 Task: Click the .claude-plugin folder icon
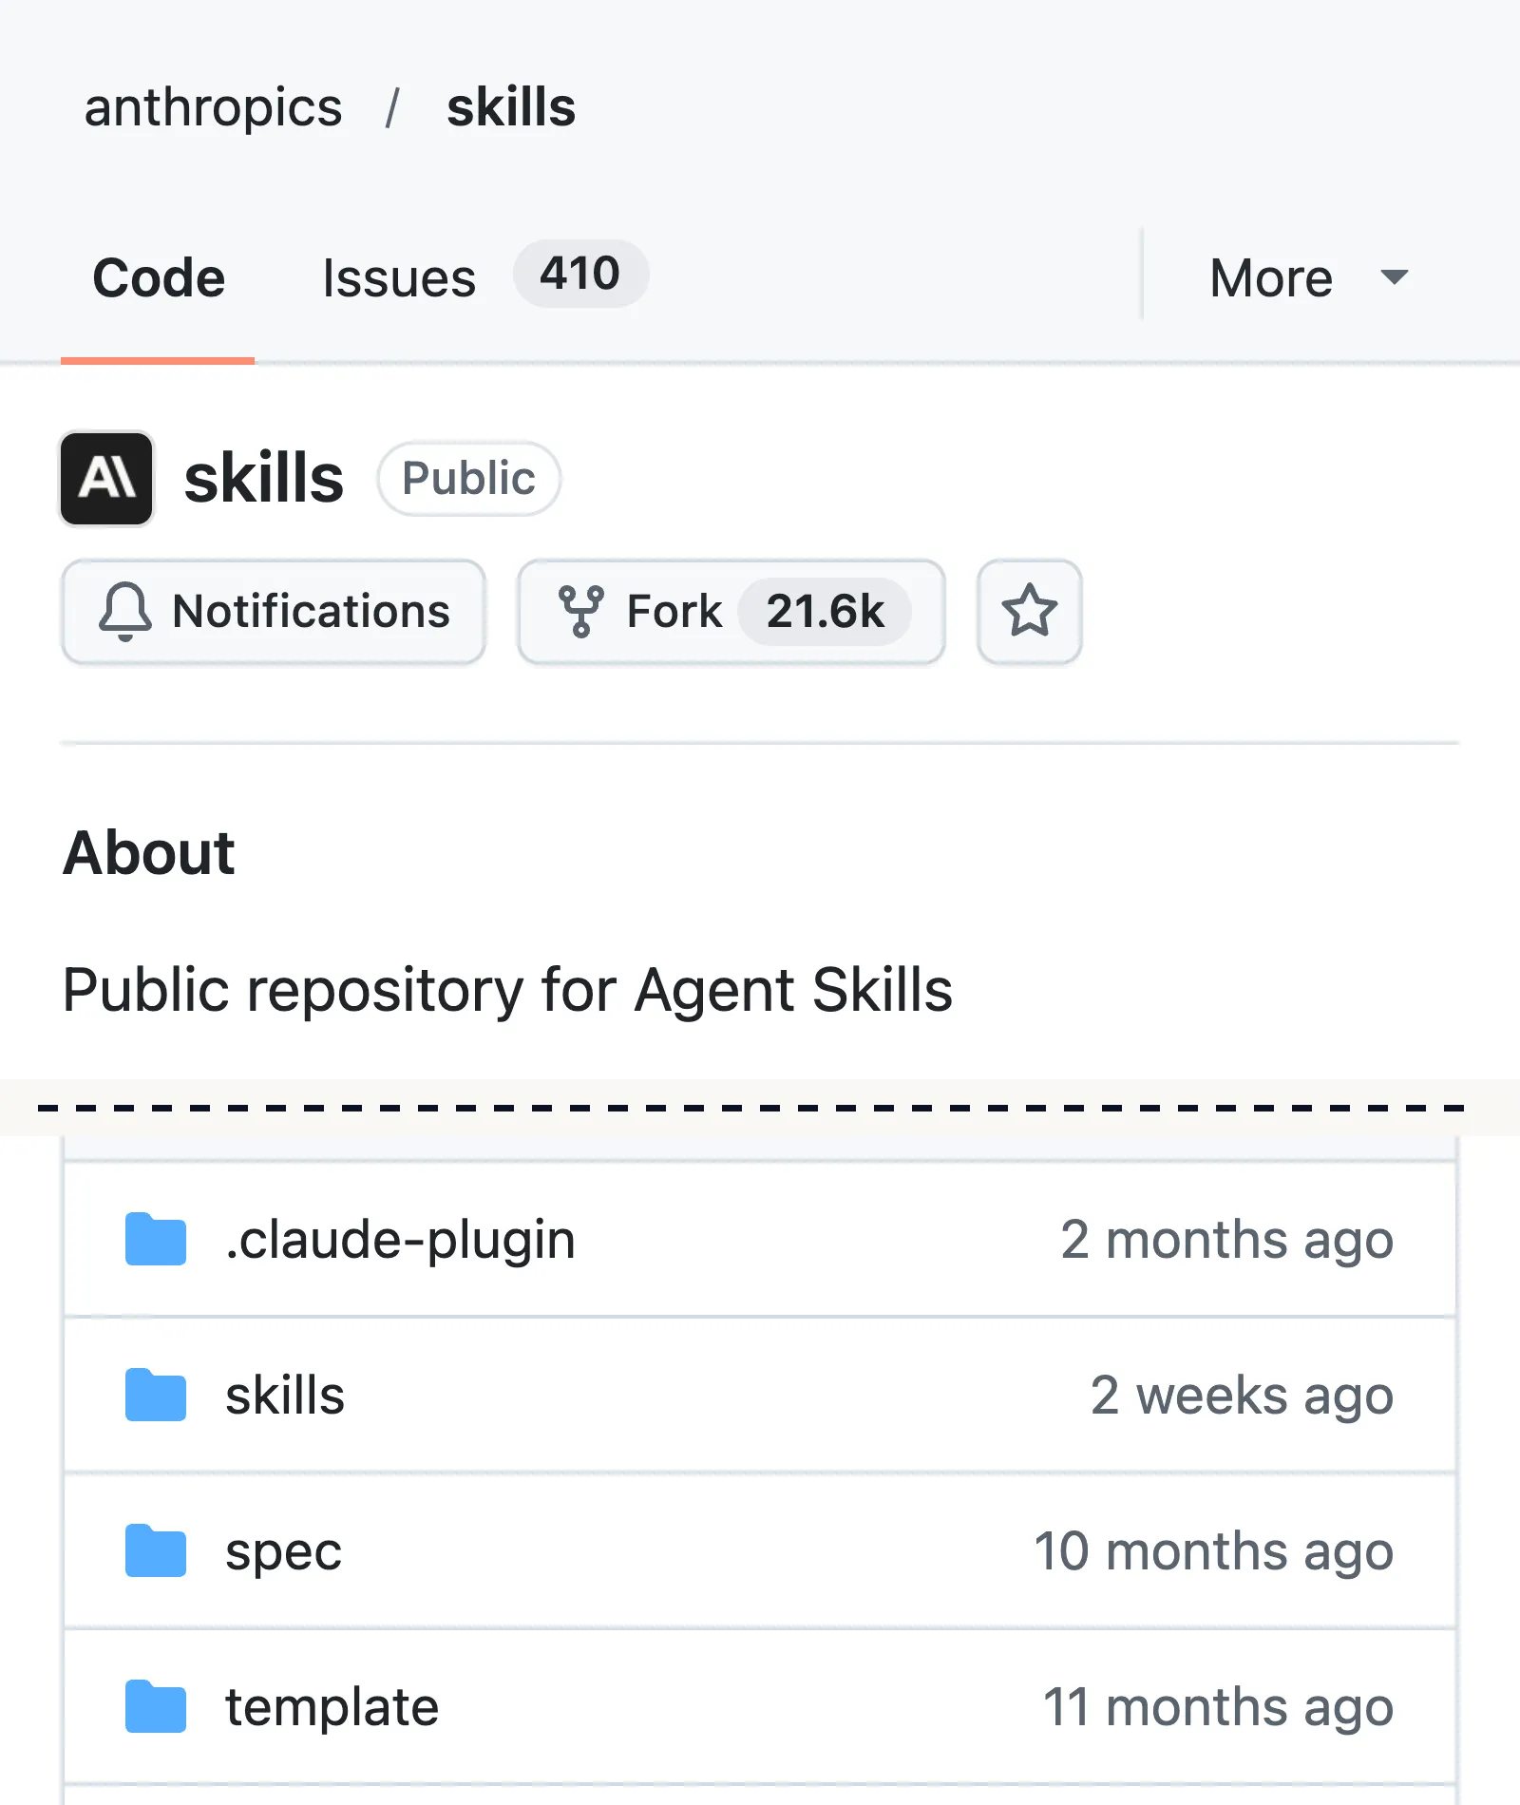[156, 1239]
